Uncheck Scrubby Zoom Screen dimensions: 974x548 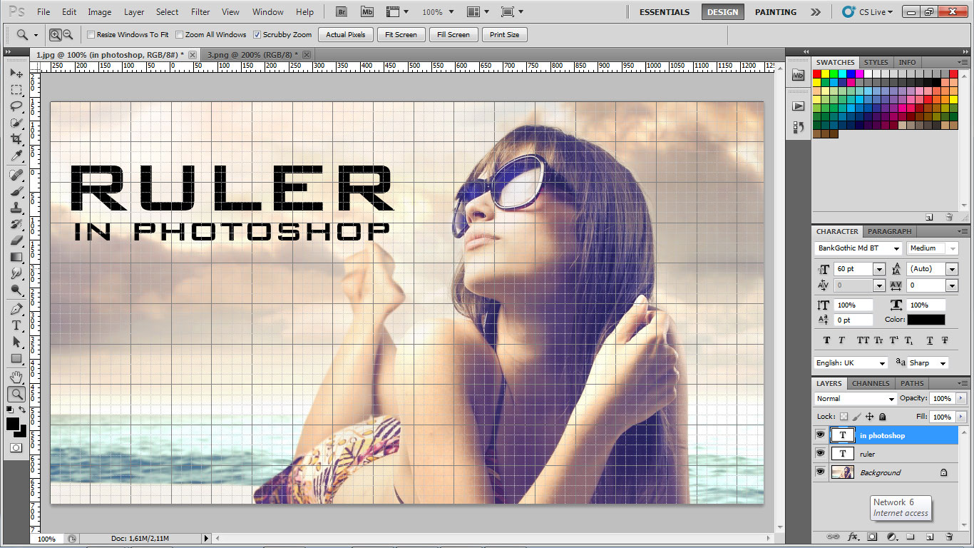pyautogui.click(x=257, y=34)
